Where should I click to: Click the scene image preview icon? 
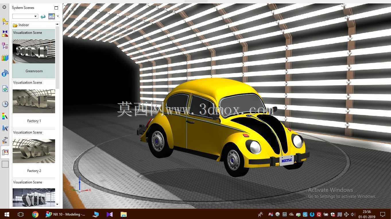tap(52, 16)
